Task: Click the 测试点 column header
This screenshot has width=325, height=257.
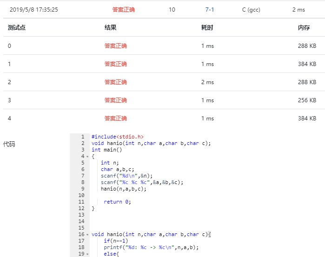Action: coord(17,27)
